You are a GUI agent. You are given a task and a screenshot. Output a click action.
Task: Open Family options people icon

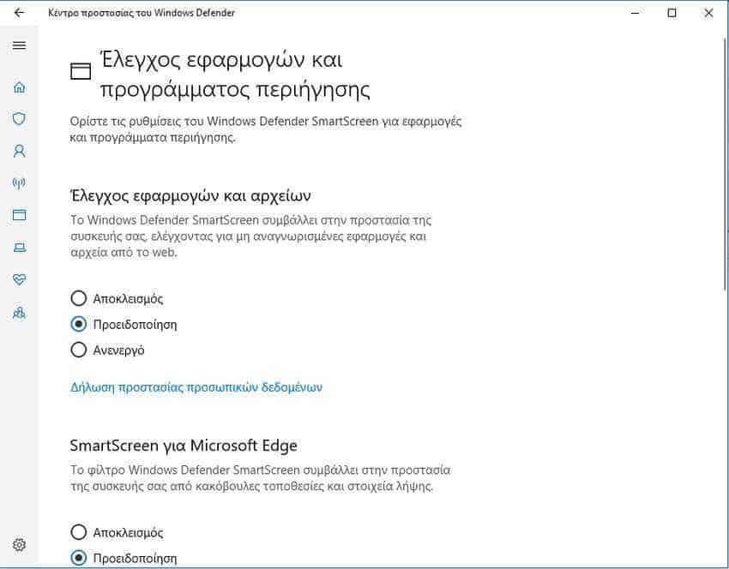pos(19,313)
